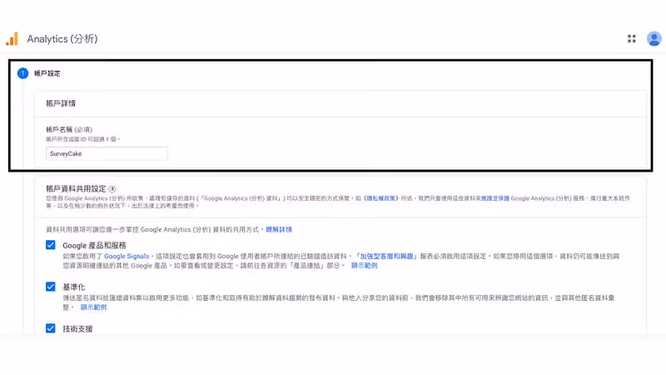Viewport: 666px width, 375px height.
Task: Follow the 維護並保護 link
Action: [495, 198]
